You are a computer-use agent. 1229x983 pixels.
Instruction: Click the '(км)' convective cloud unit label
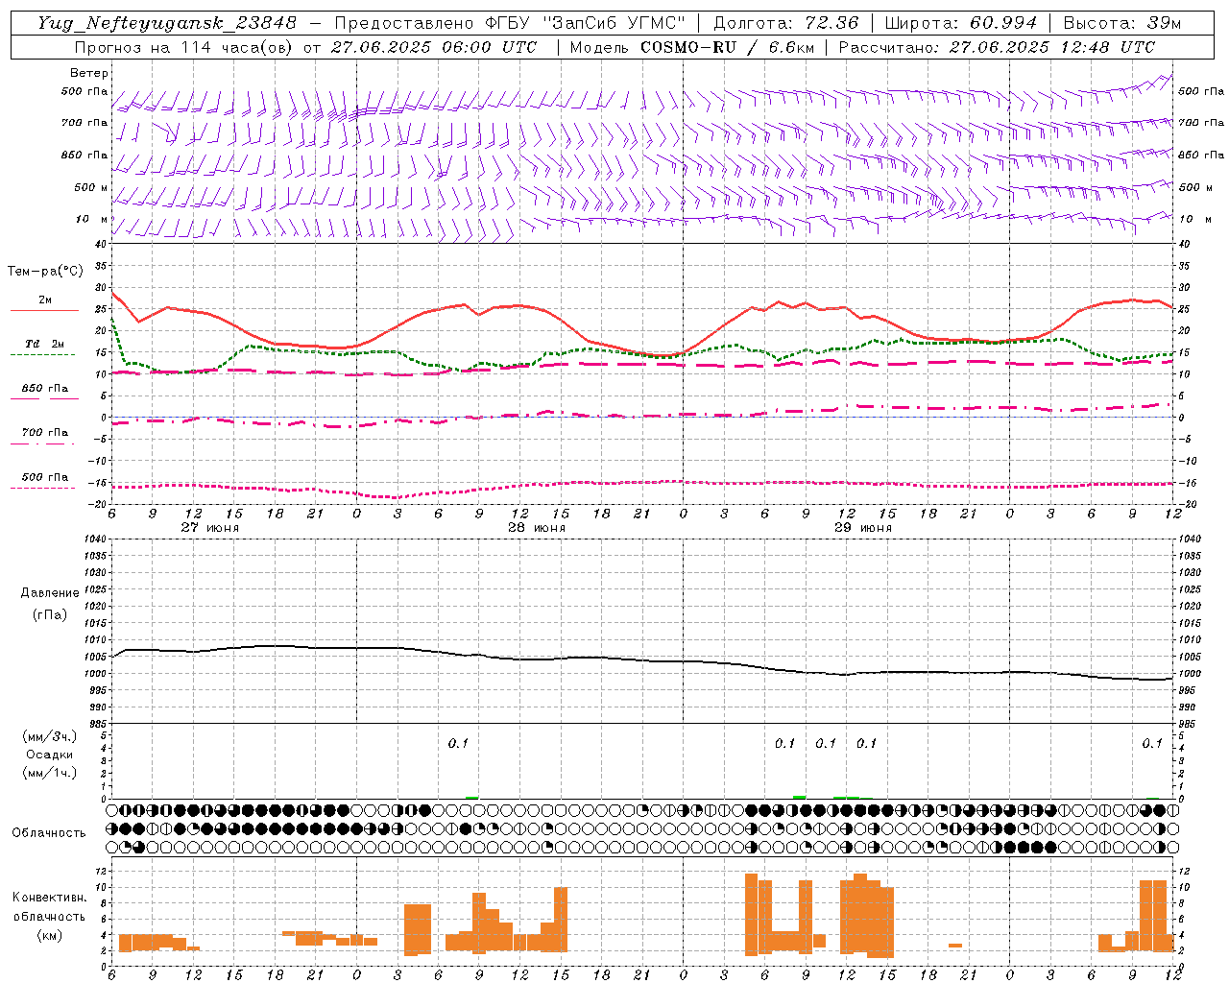[49, 934]
